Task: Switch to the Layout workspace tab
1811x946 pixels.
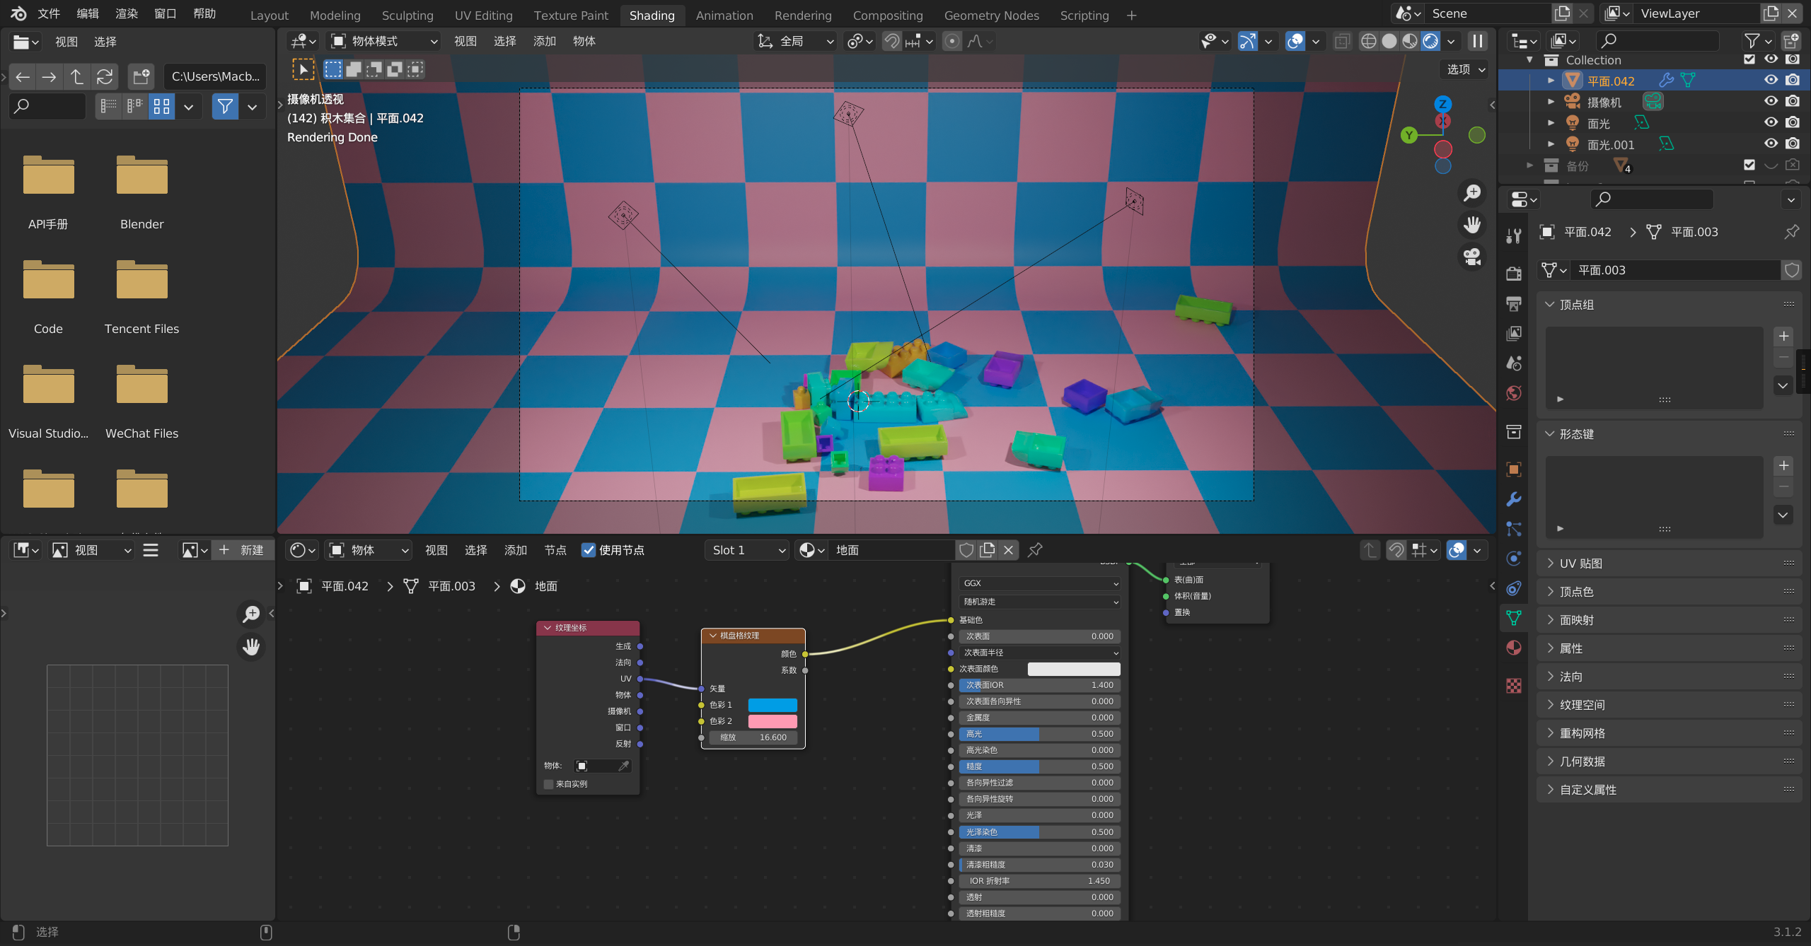Action: 270,15
